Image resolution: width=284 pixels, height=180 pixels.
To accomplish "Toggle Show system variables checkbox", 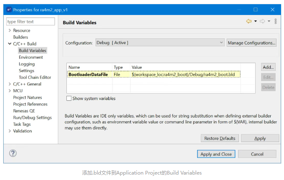I will tap(69, 98).
